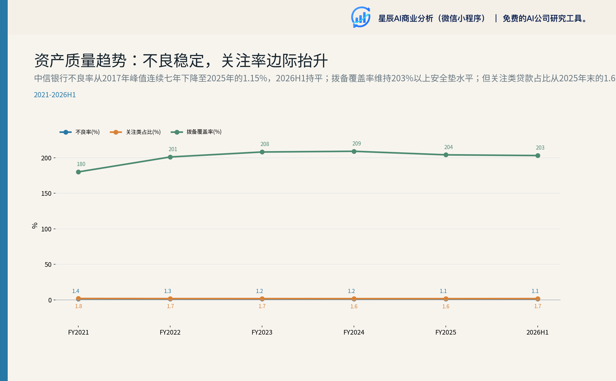This screenshot has height=381, width=616.
Task: Click the x-axis label FY2021
Action: pyautogui.click(x=79, y=333)
